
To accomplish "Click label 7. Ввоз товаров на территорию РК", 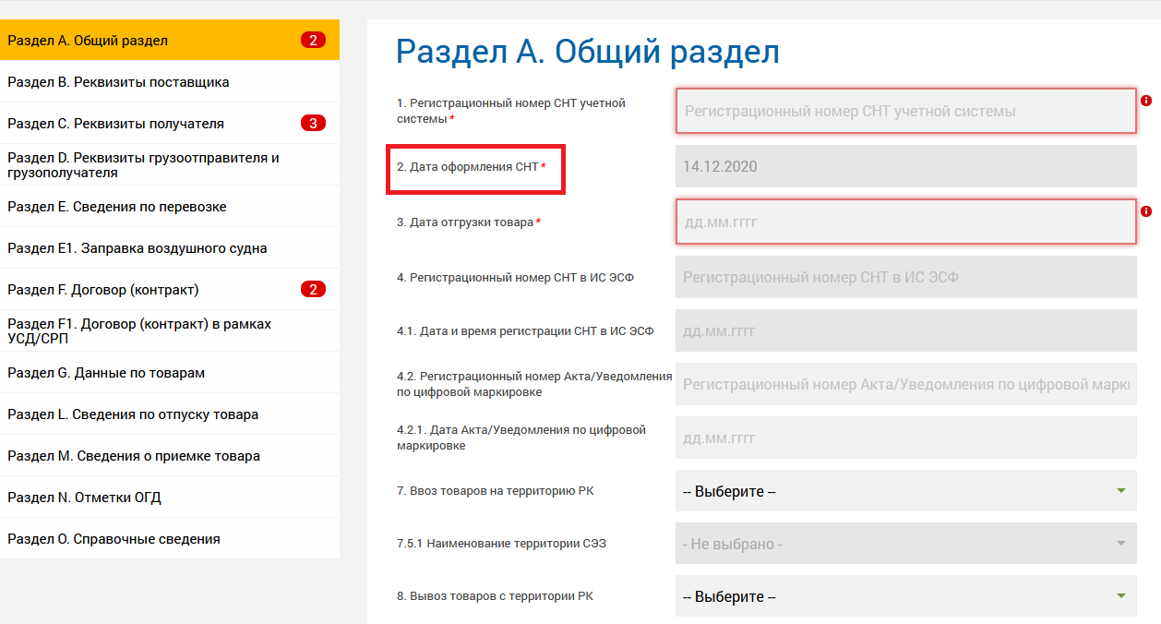I will pos(496,491).
